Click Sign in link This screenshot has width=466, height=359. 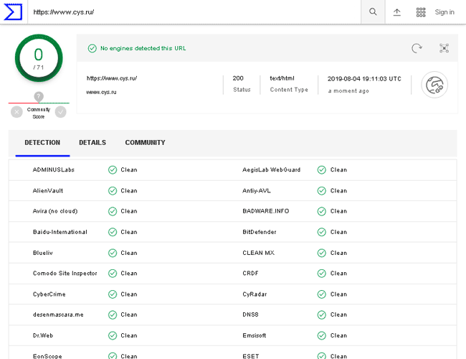[x=444, y=12]
